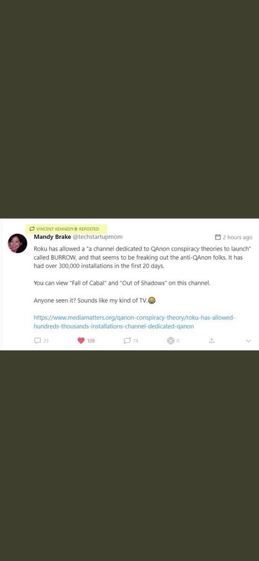This screenshot has height=561, width=259.
Task: Open the '2 hours ago' timestamp
Action: (x=237, y=237)
